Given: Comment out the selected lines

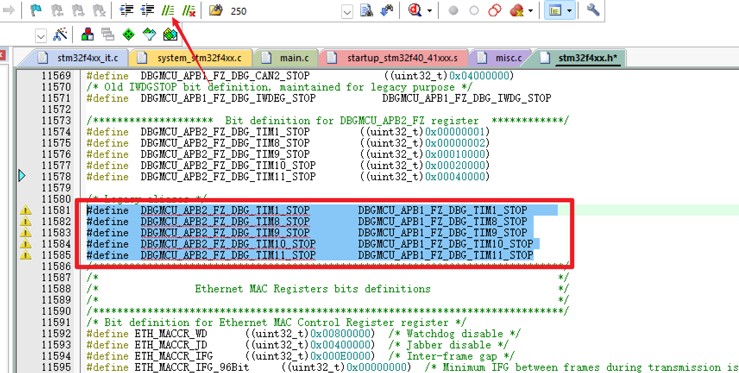Looking at the screenshot, I should (x=168, y=10).
